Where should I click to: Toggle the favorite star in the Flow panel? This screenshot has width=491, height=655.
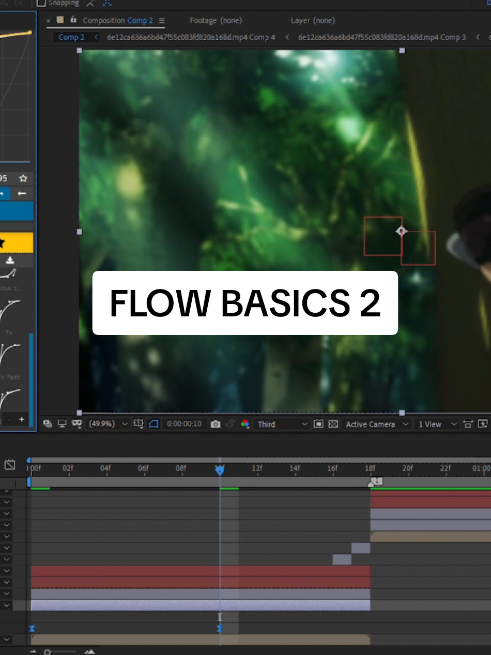(23, 178)
